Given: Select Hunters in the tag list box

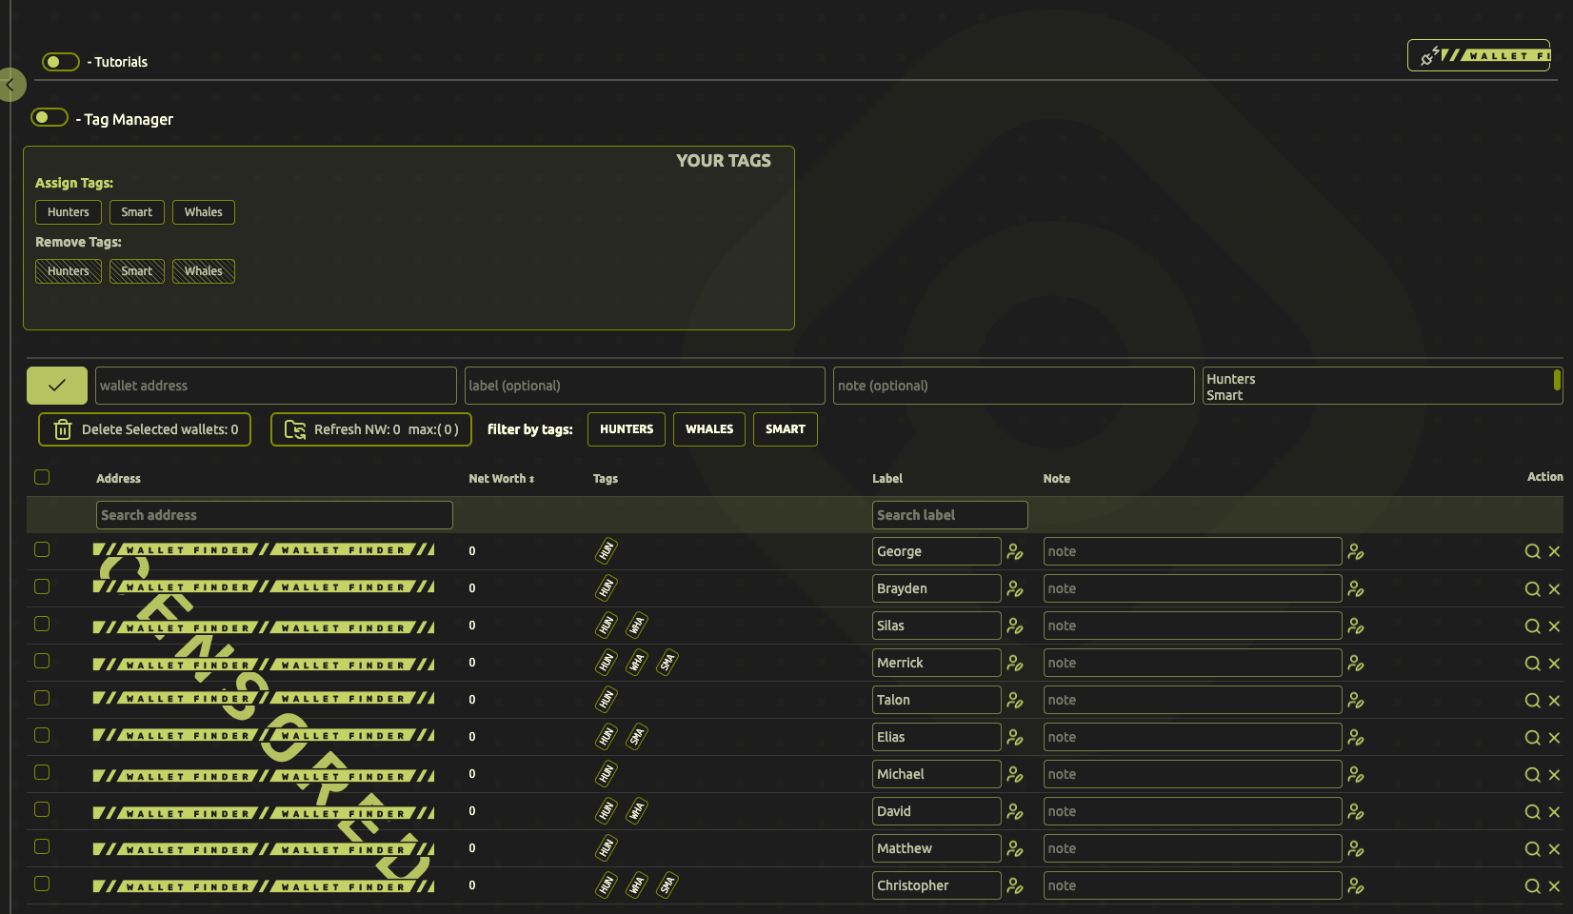Looking at the screenshot, I should (1231, 379).
